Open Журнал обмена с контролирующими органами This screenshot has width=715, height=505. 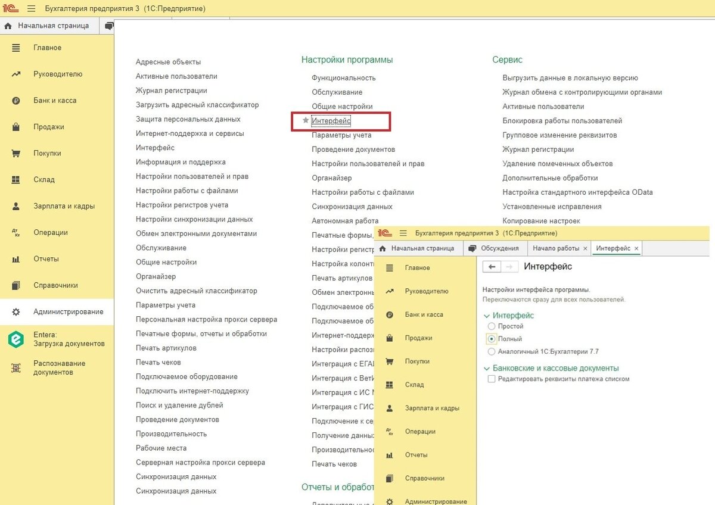pos(582,92)
